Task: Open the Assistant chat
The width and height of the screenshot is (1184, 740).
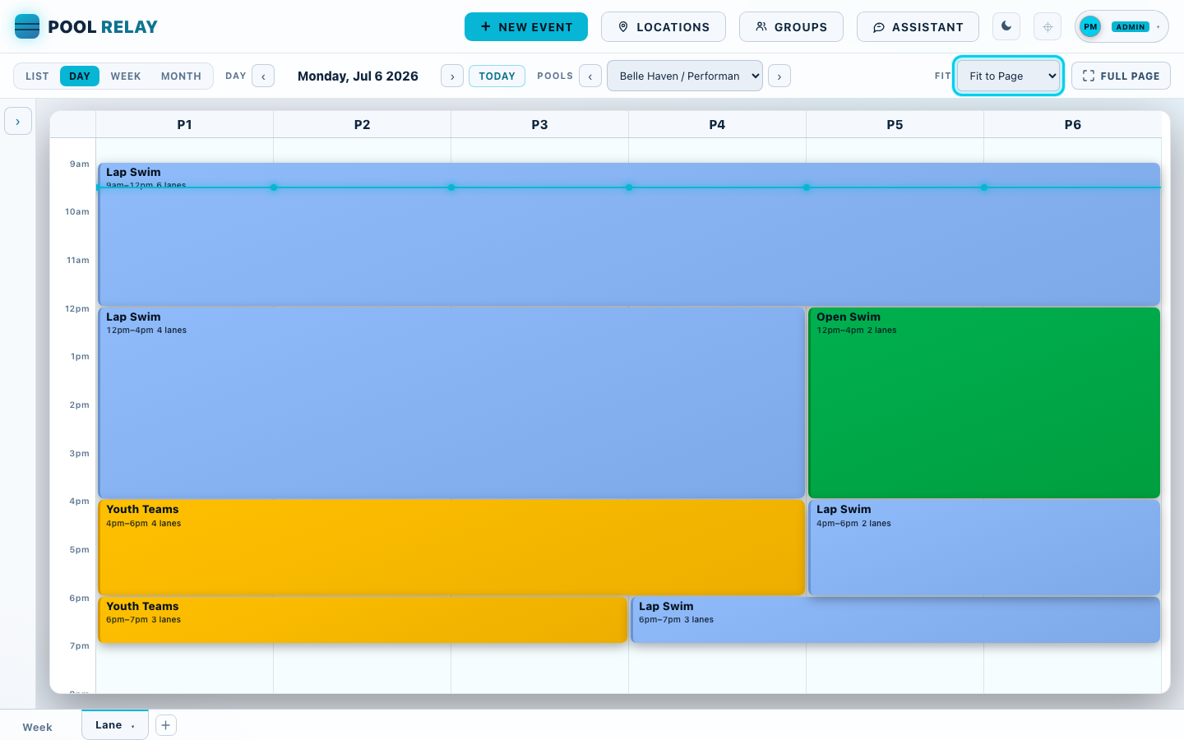Action: click(918, 26)
